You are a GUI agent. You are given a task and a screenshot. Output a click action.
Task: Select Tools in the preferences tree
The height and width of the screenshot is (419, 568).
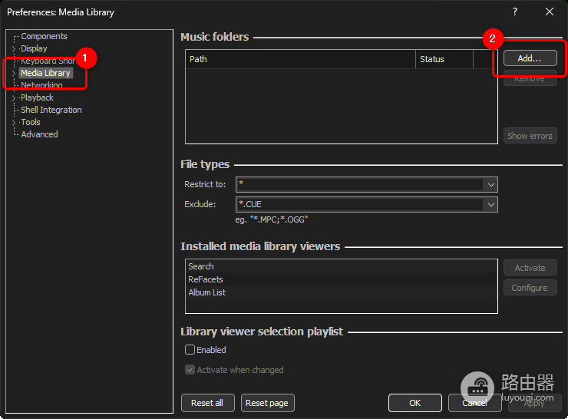coord(31,123)
